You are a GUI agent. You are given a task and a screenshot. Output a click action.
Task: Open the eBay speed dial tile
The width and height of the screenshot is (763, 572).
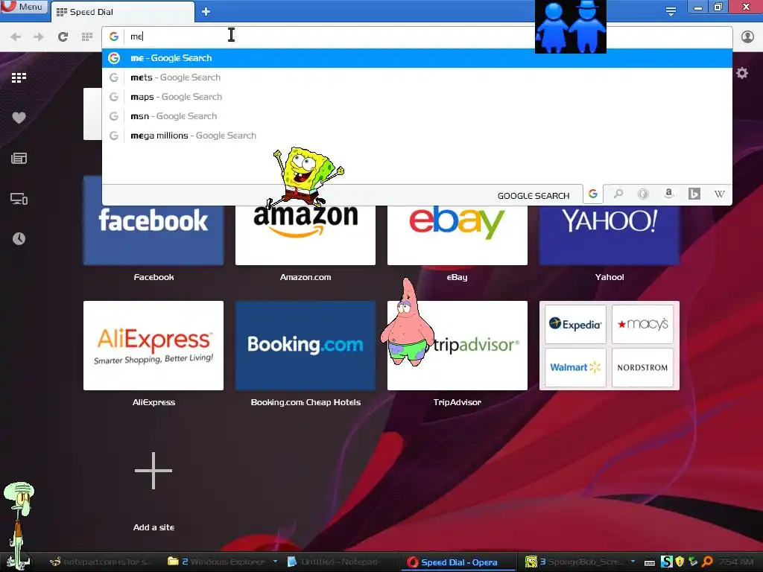click(458, 235)
